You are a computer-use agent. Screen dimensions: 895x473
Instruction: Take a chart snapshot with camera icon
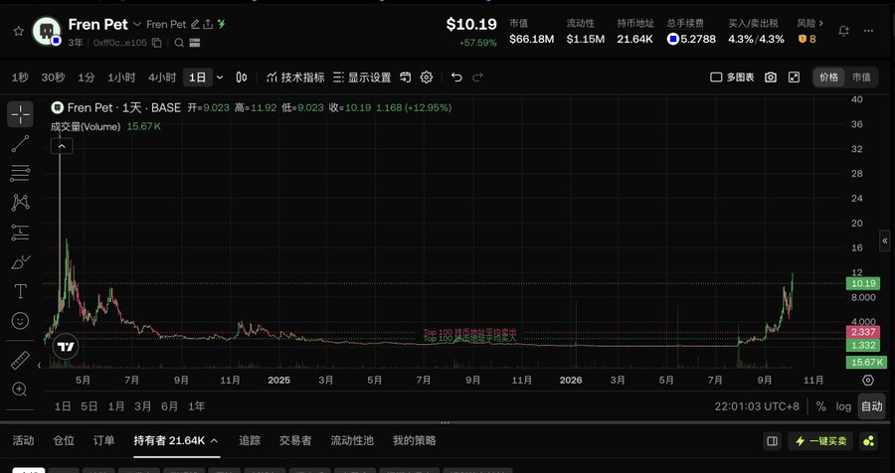tap(771, 78)
